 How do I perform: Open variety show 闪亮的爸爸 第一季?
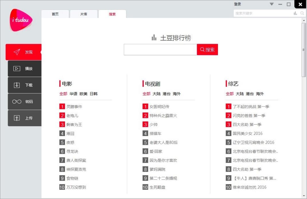click(249, 116)
